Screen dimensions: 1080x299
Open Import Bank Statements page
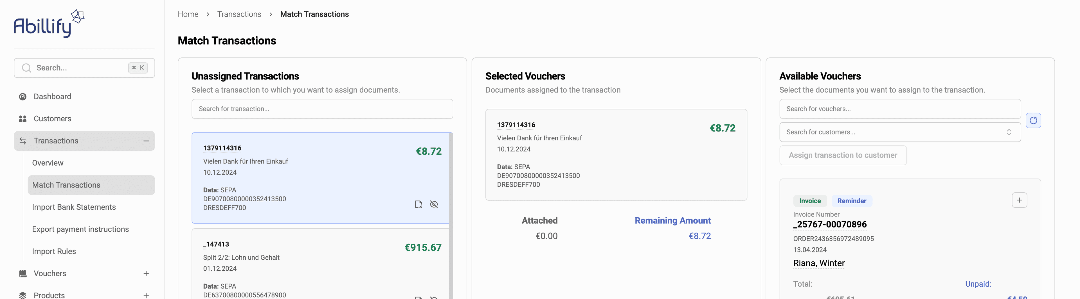tap(74, 207)
